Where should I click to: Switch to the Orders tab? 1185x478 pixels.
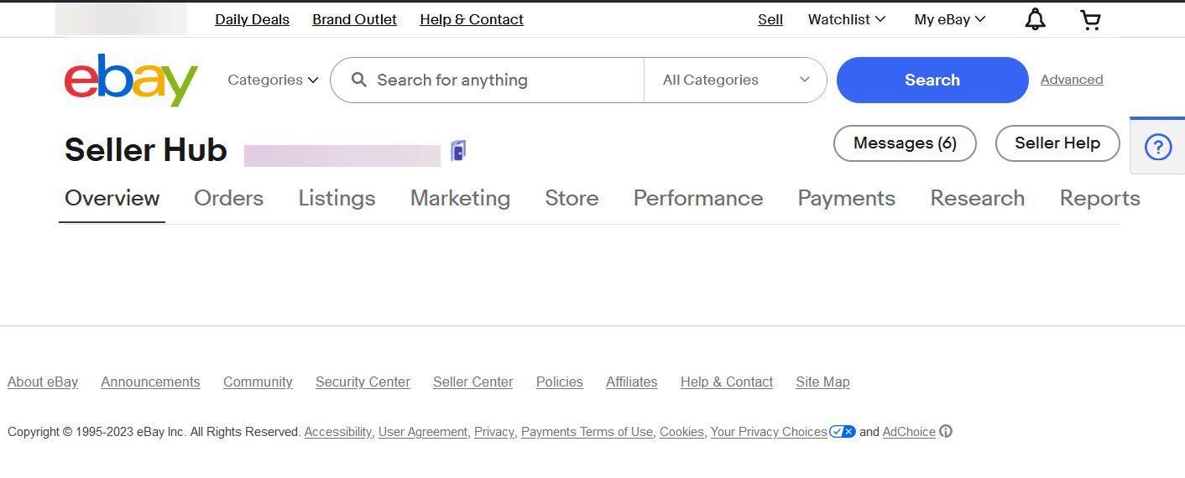click(x=228, y=198)
